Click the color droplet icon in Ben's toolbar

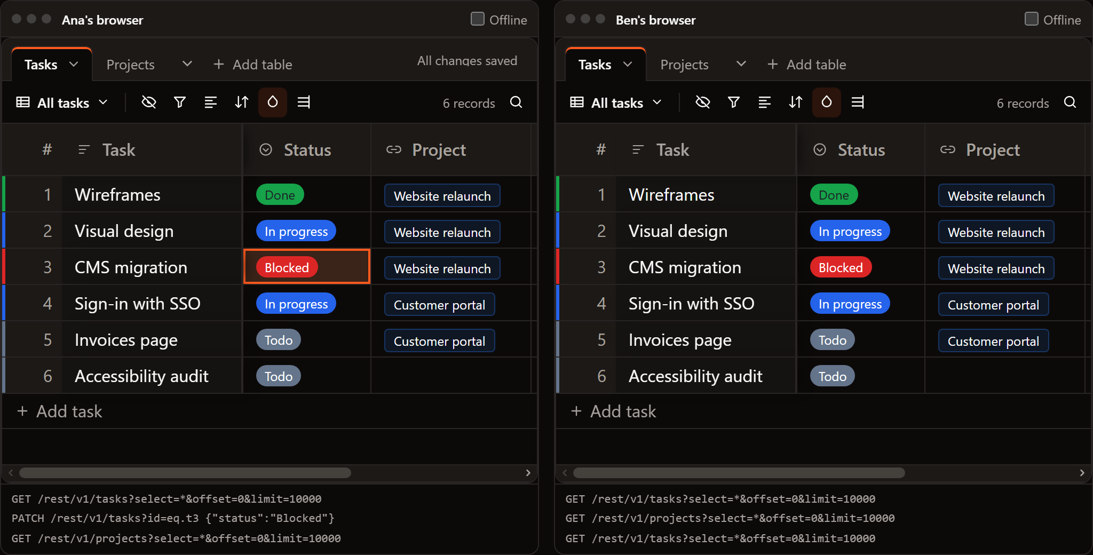(x=826, y=102)
